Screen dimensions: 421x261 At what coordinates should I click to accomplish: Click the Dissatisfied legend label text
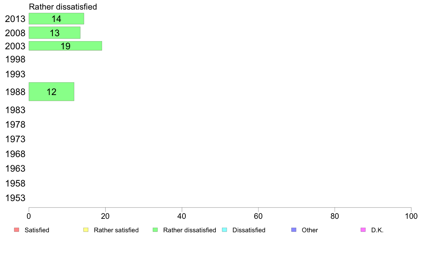249,230
